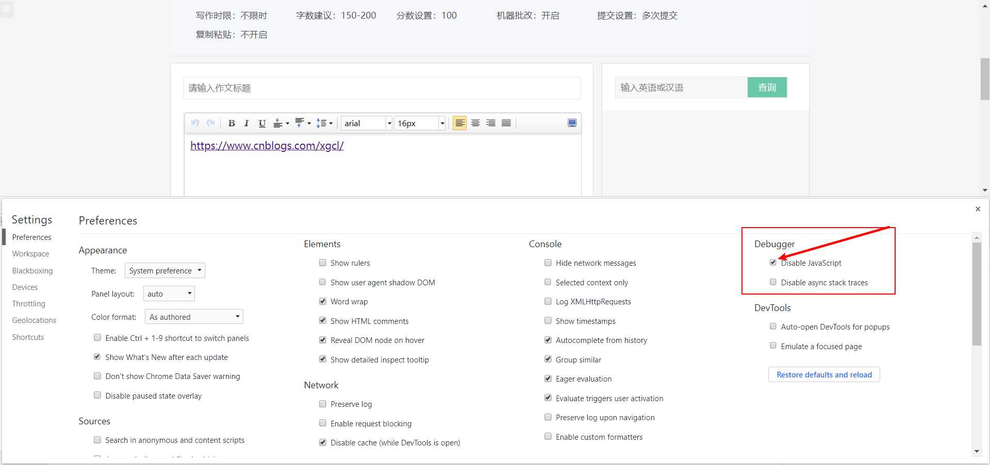Click Restore defaults and reload button

point(824,374)
